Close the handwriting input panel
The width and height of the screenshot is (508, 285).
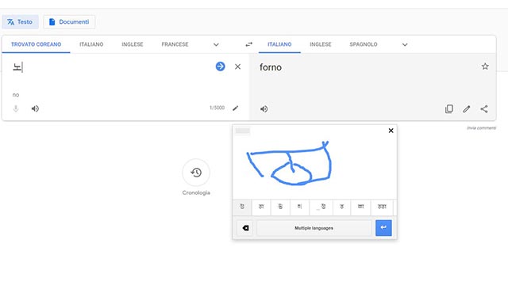(x=391, y=131)
